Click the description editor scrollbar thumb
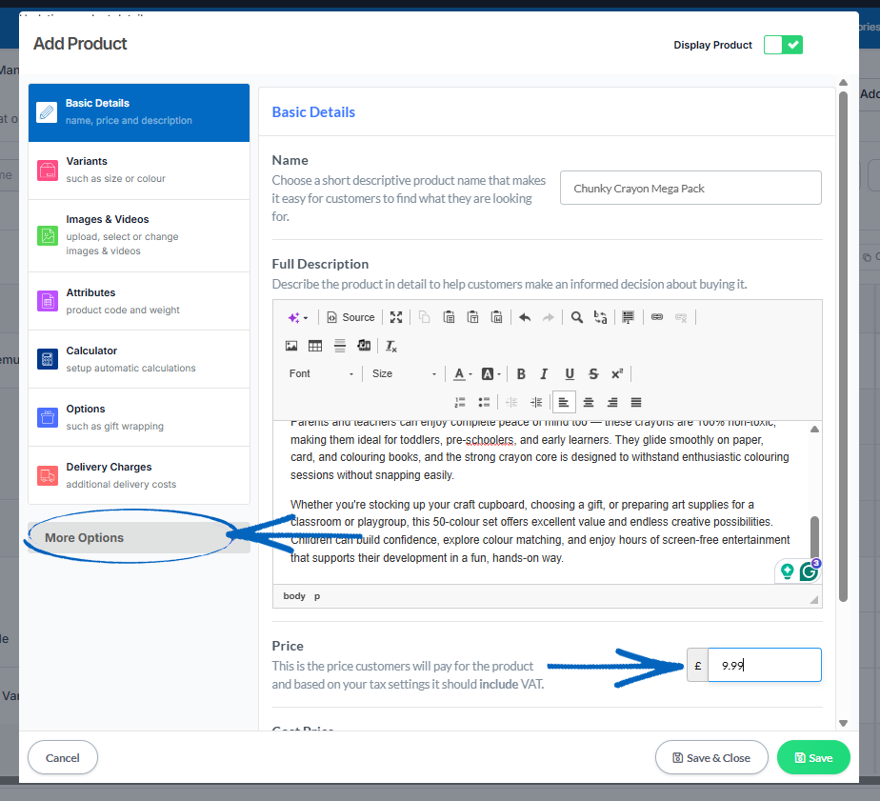Image resolution: width=880 pixels, height=801 pixels. click(814, 538)
